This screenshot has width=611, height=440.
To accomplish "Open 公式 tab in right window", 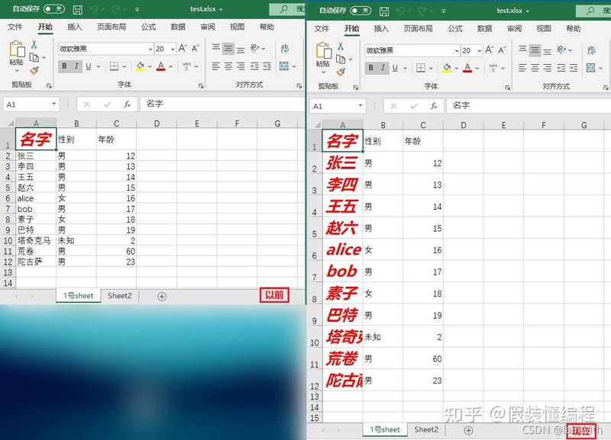I will [454, 28].
